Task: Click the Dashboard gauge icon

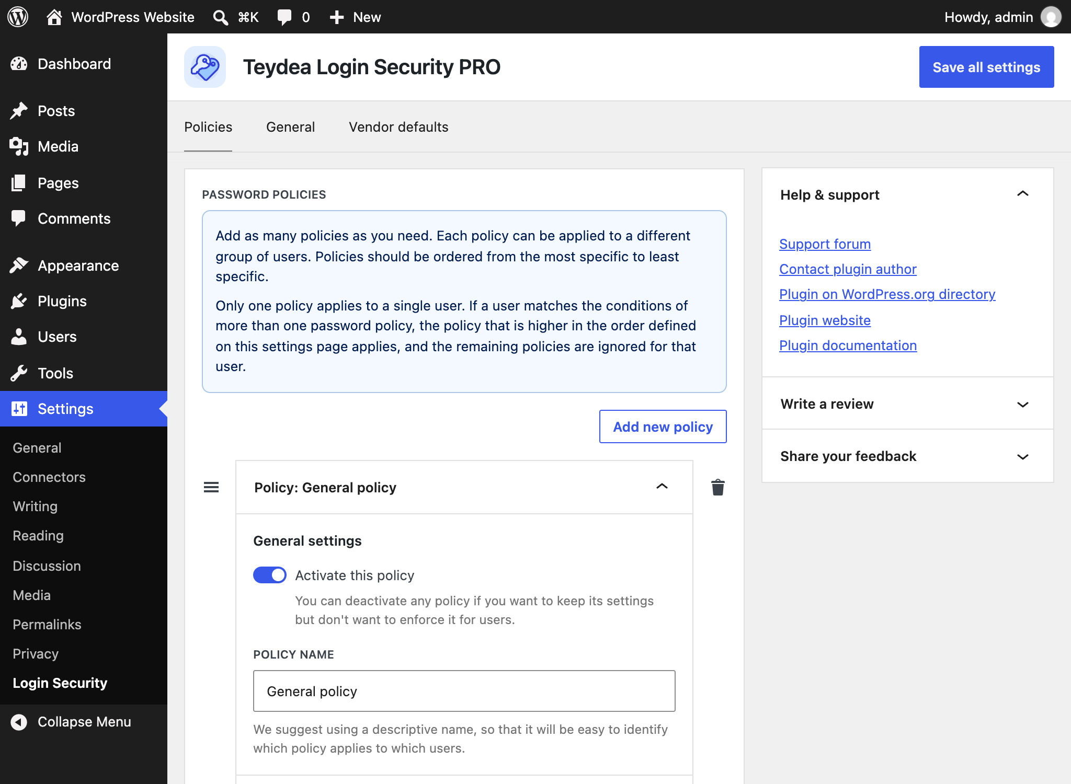Action: tap(19, 64)
